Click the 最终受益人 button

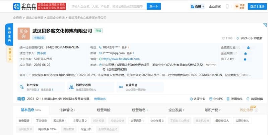[x=222, y=121]
